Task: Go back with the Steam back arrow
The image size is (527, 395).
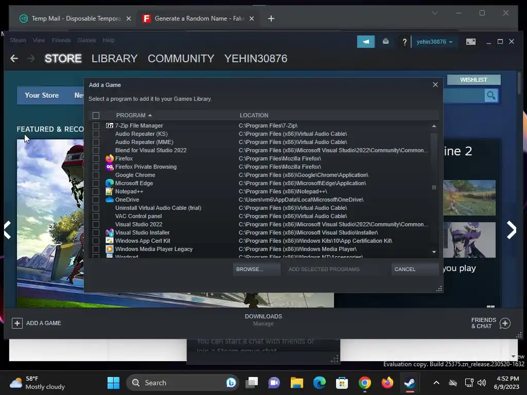Action: click(14, 59)
